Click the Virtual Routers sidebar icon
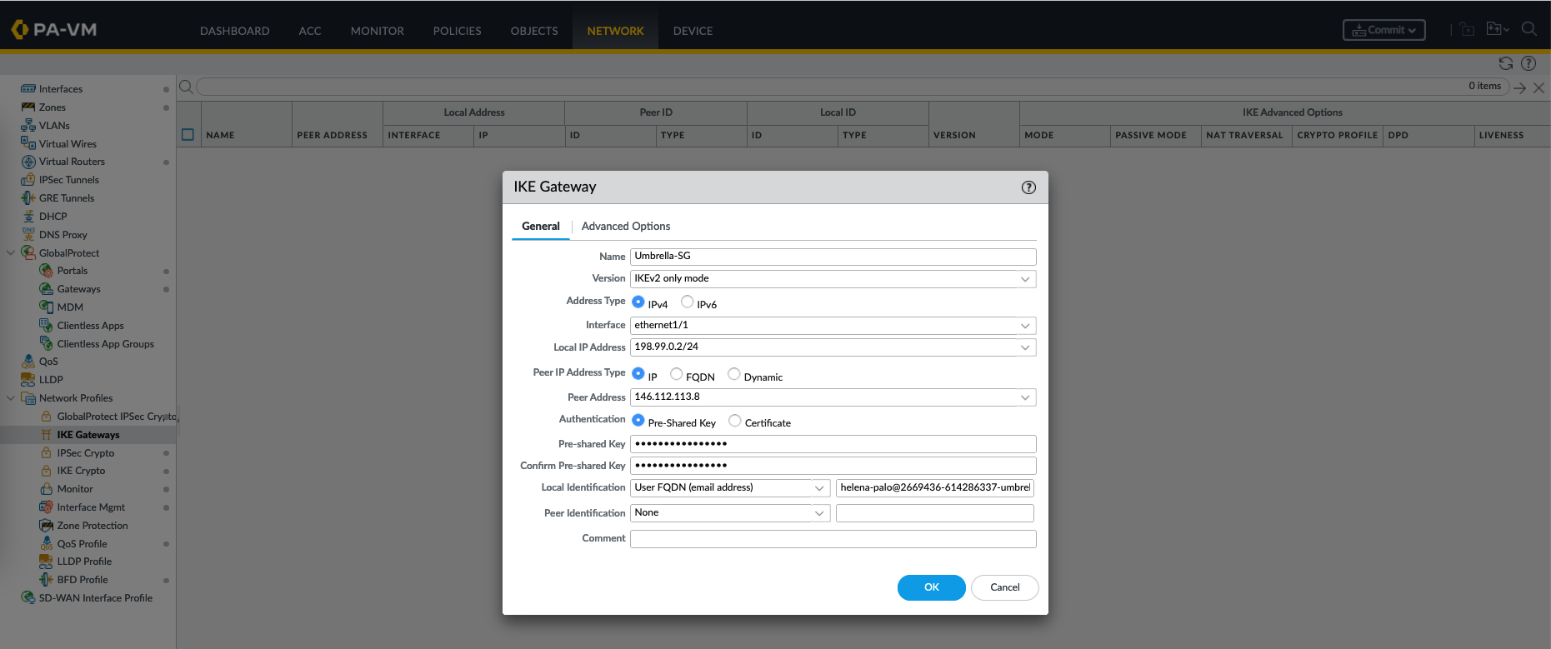 click(28, 162)
